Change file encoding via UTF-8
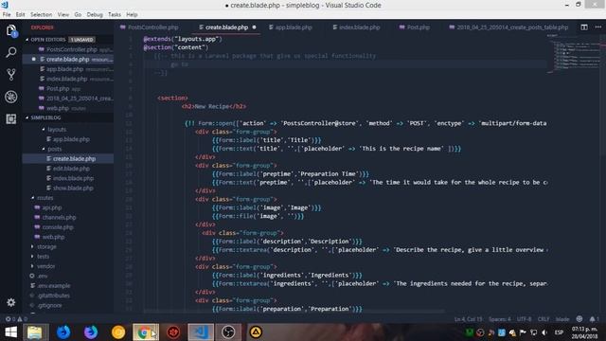 [x=524, y=319]
